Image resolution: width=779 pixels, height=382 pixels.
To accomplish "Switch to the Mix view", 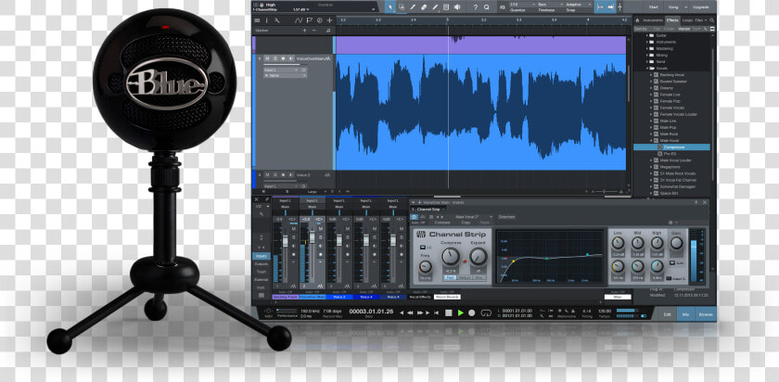I will [x=685, y=314].
